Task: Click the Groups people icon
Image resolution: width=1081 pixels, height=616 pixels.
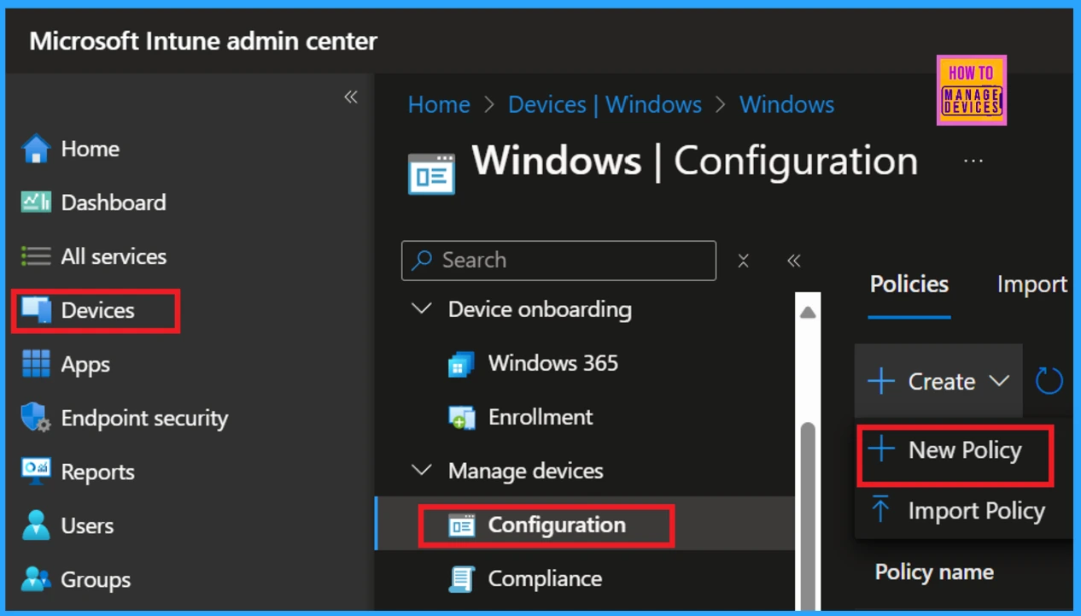Action: point(36,579)
